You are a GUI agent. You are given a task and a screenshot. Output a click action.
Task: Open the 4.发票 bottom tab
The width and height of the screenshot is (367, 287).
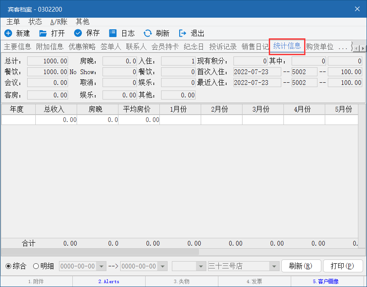coord(255,281)
